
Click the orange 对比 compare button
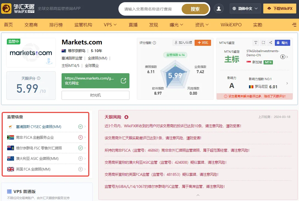203,43
